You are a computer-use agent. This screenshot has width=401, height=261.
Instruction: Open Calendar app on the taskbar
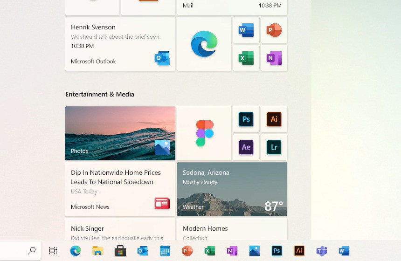[x=165, y=251]
